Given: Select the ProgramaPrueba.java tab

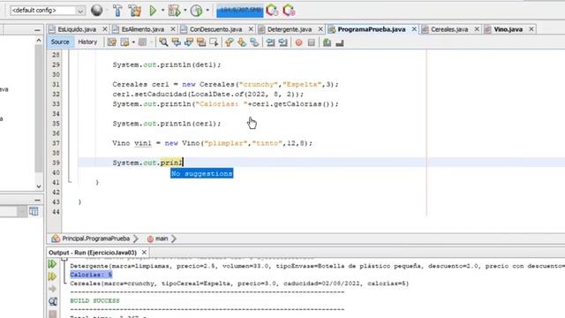Looking at the screenshot, I should (371, 29).
